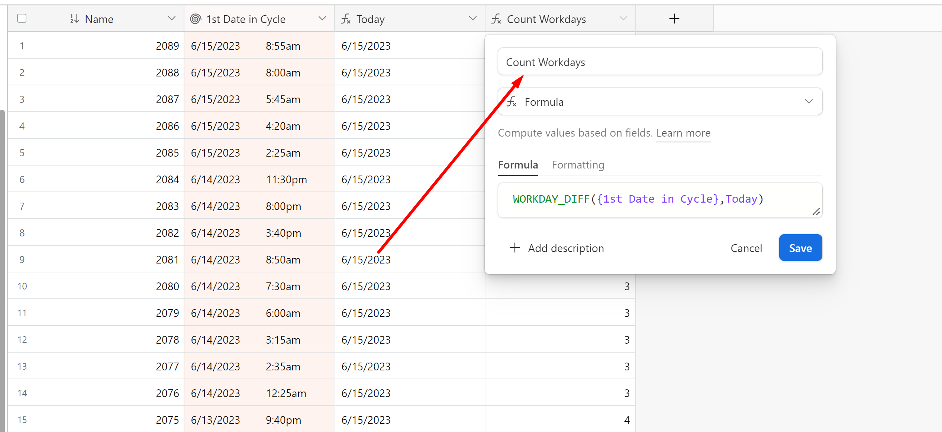Viewport: 942px width, 432px height.
Task: Expand the Today column dropdown arrow
Action: point(473,19)
